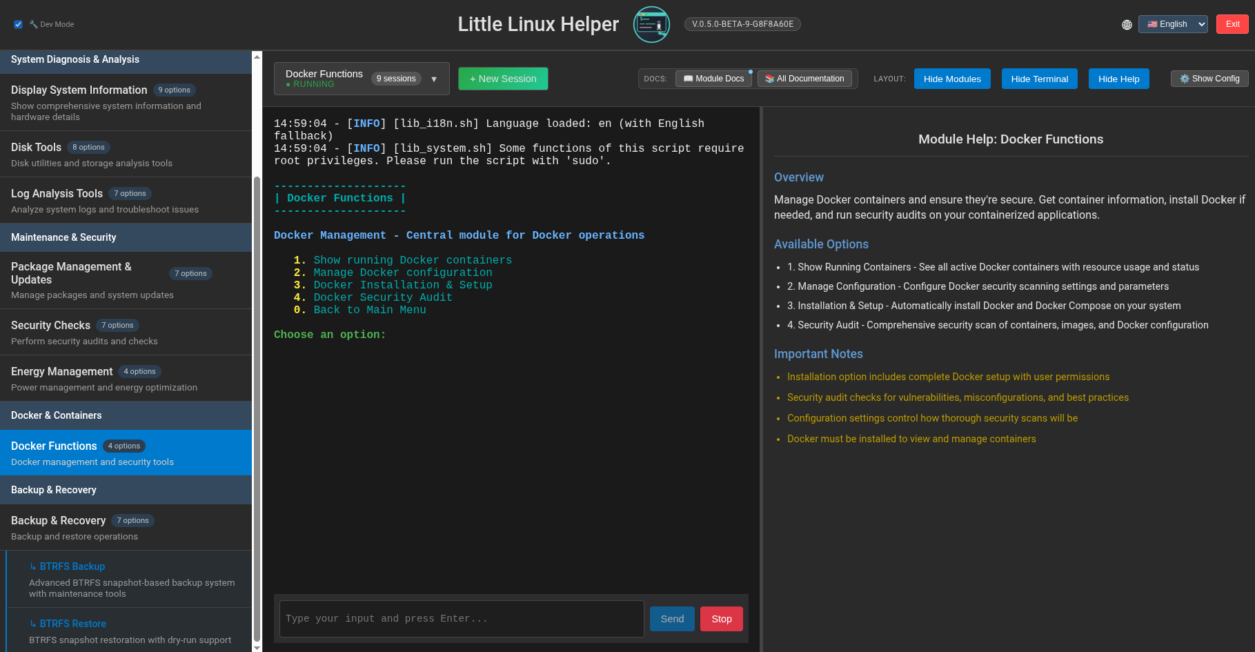Select Display System Information module
Viewport: 1255px width, 652px height.
126,102
